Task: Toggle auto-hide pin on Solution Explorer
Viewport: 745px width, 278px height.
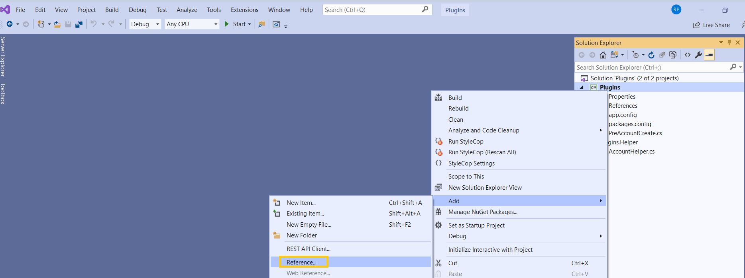Action: click(x=729, y=43)
